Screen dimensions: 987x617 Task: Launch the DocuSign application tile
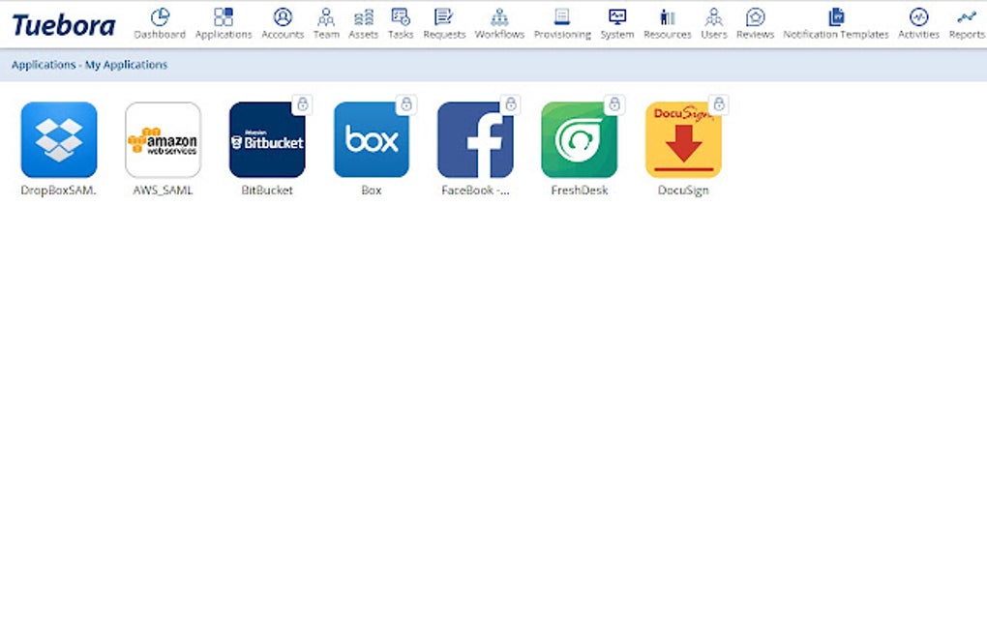pos(683,139)
